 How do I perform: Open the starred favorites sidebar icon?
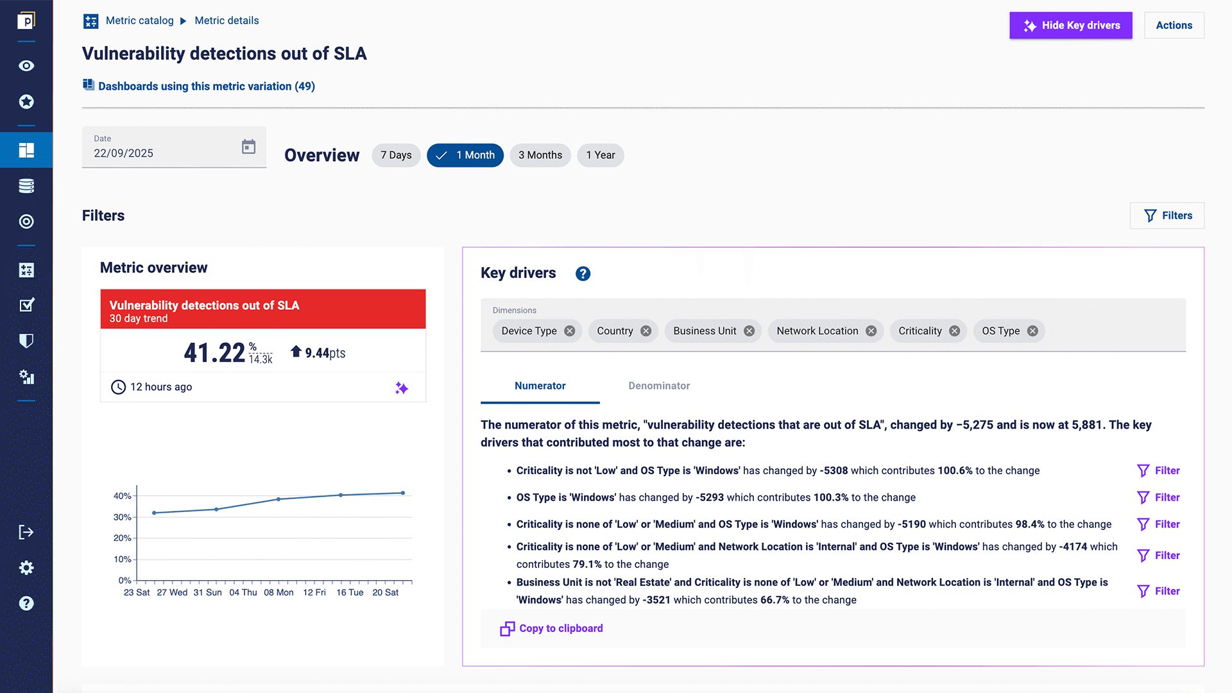click(26, 101)
